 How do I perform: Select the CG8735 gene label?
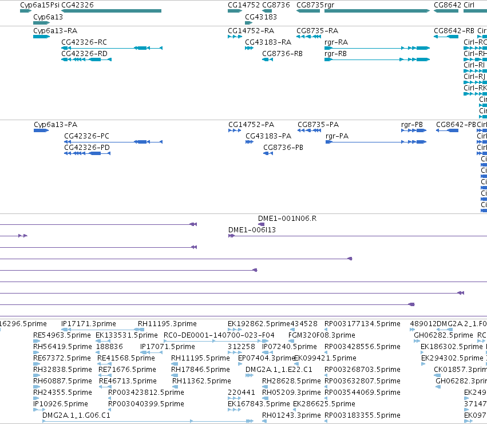[310, 5]
